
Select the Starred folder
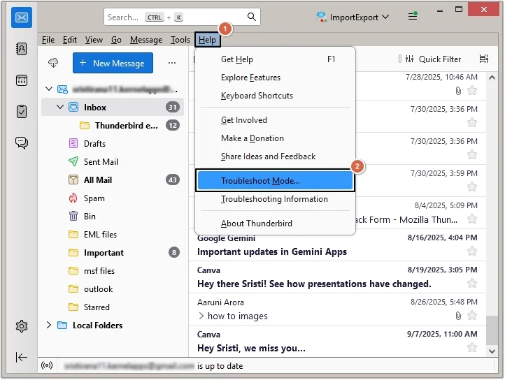click(x=112, y=307)
